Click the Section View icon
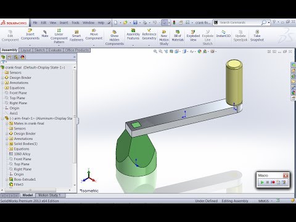Viewport: 296px width, 222px height. pyautogui.click(x=171, y=51)
